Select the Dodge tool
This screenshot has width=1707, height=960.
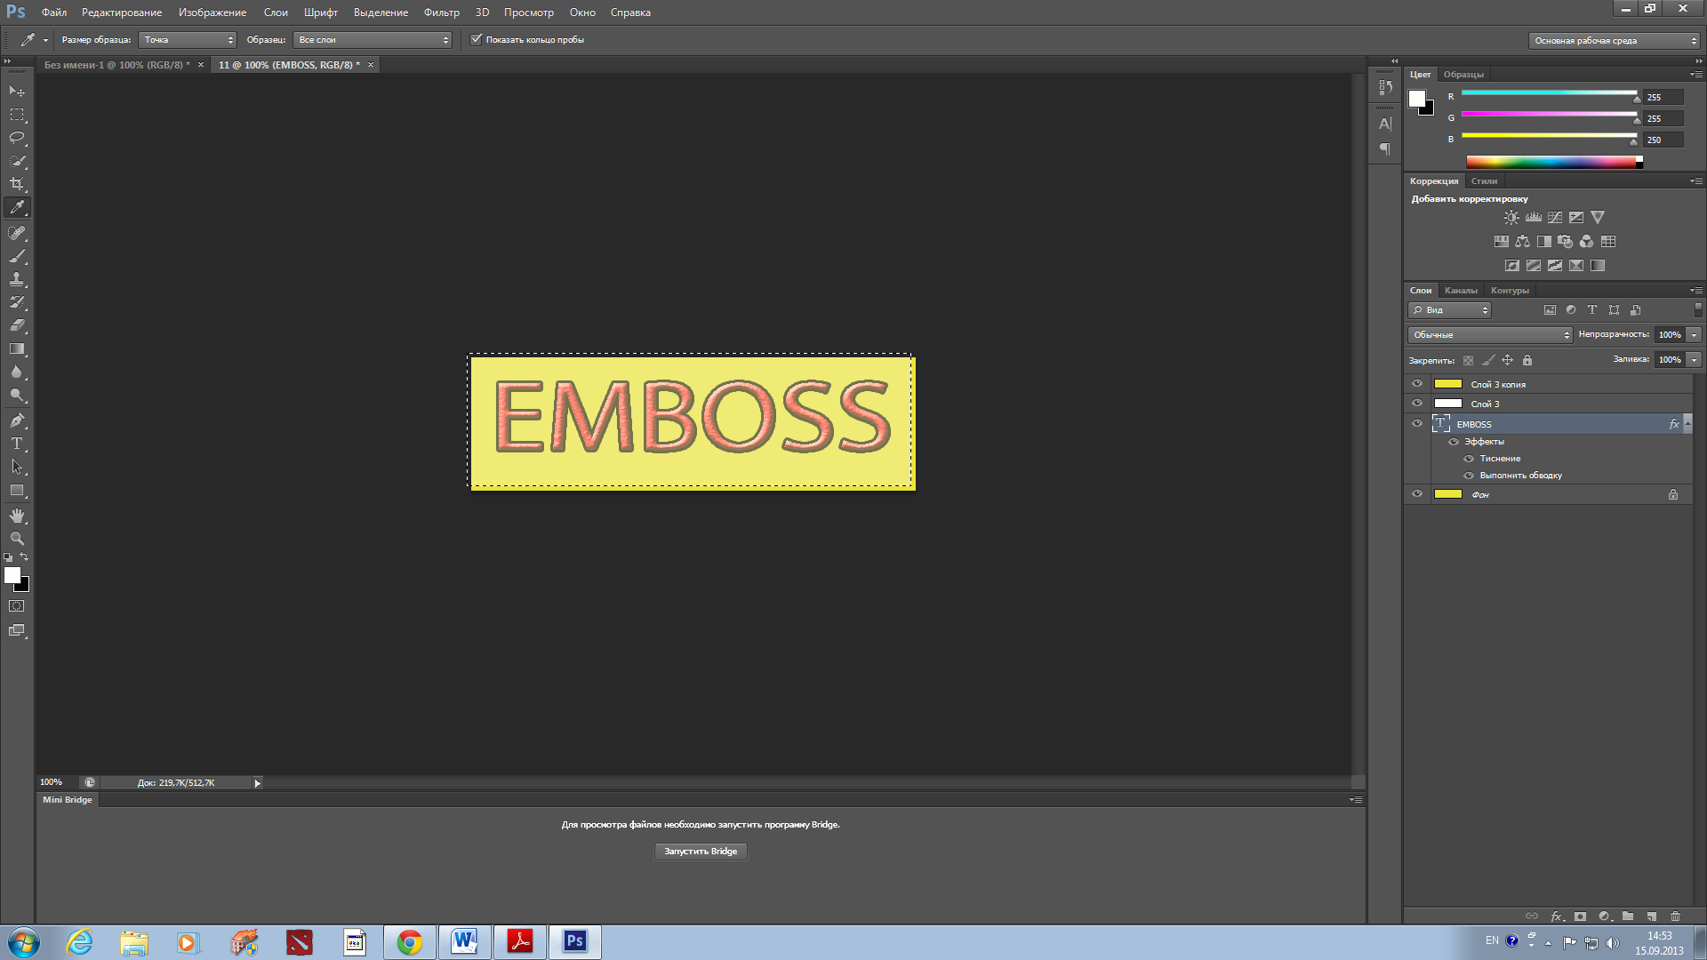tap(17, 395)
